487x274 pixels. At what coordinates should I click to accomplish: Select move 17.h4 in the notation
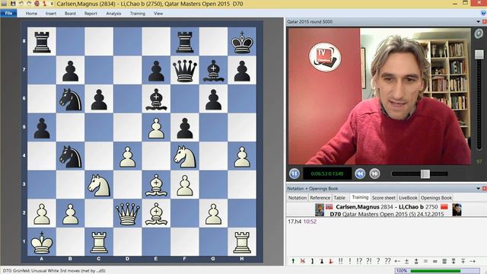(294, 221)
